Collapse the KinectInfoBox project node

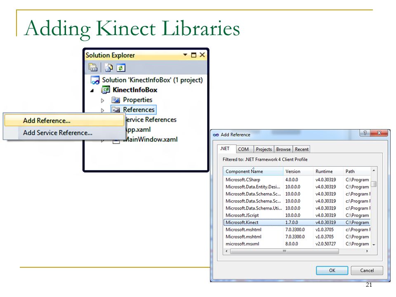click(92, 90)
